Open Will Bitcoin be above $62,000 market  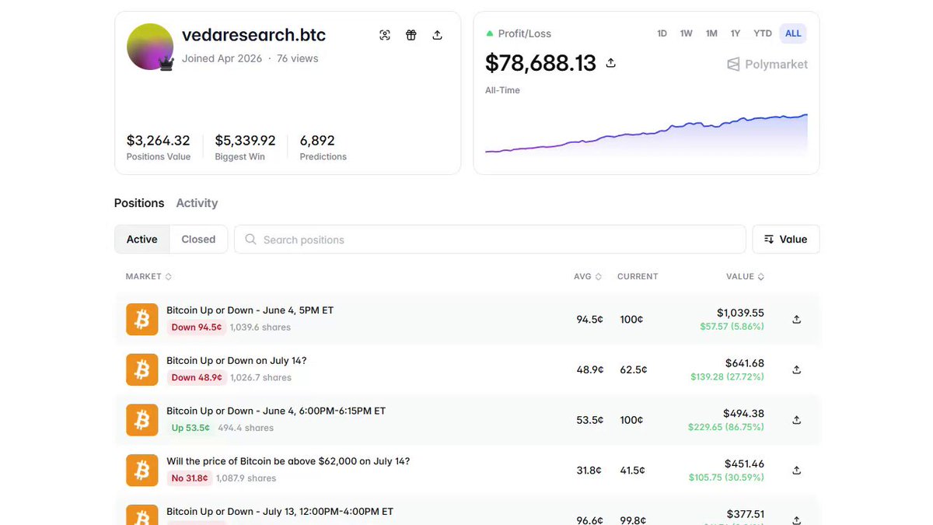point(288,461)
